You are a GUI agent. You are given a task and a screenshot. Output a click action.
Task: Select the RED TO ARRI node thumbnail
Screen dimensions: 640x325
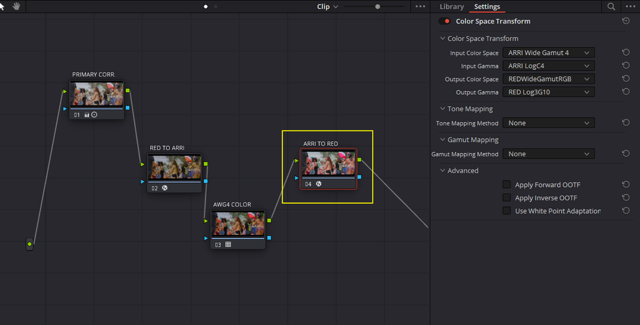click(x=174, y=167)
